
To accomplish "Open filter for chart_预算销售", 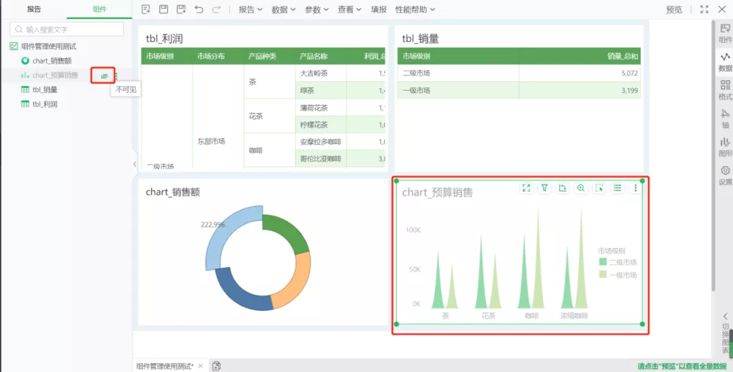I will (544, 188).
